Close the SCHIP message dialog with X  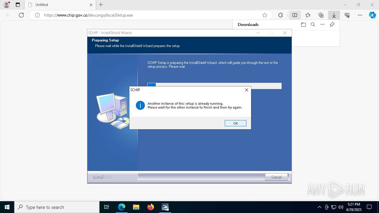(x=246, y=90)
